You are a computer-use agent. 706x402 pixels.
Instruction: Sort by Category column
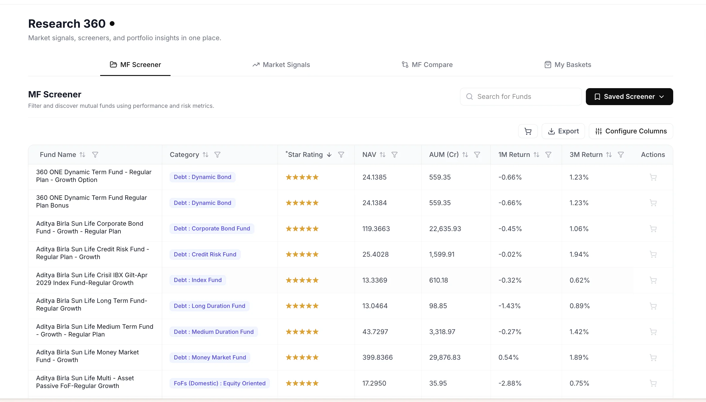pos(205,155)
